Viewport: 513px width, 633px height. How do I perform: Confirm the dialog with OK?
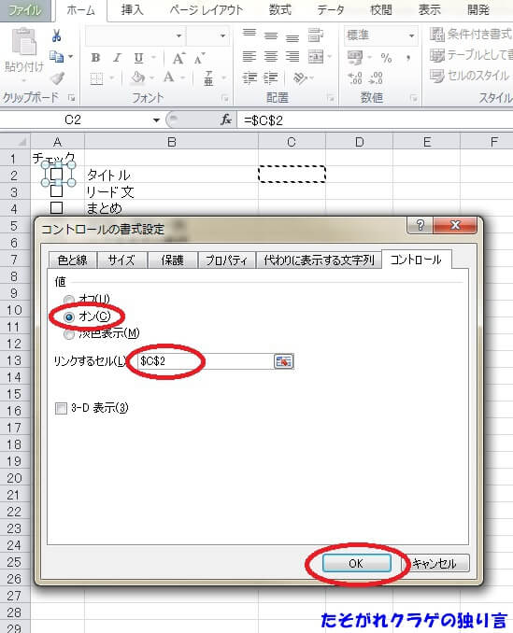(x=357, y=563)
